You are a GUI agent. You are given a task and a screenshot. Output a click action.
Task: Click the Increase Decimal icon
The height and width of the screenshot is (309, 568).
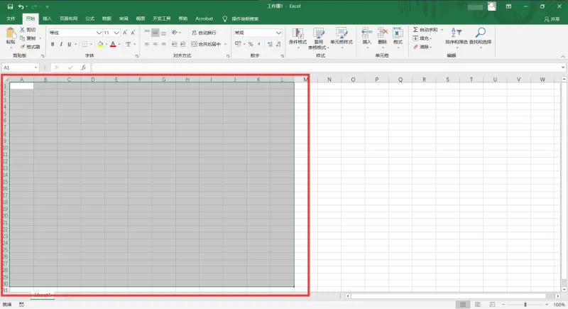tap(270, 44)
